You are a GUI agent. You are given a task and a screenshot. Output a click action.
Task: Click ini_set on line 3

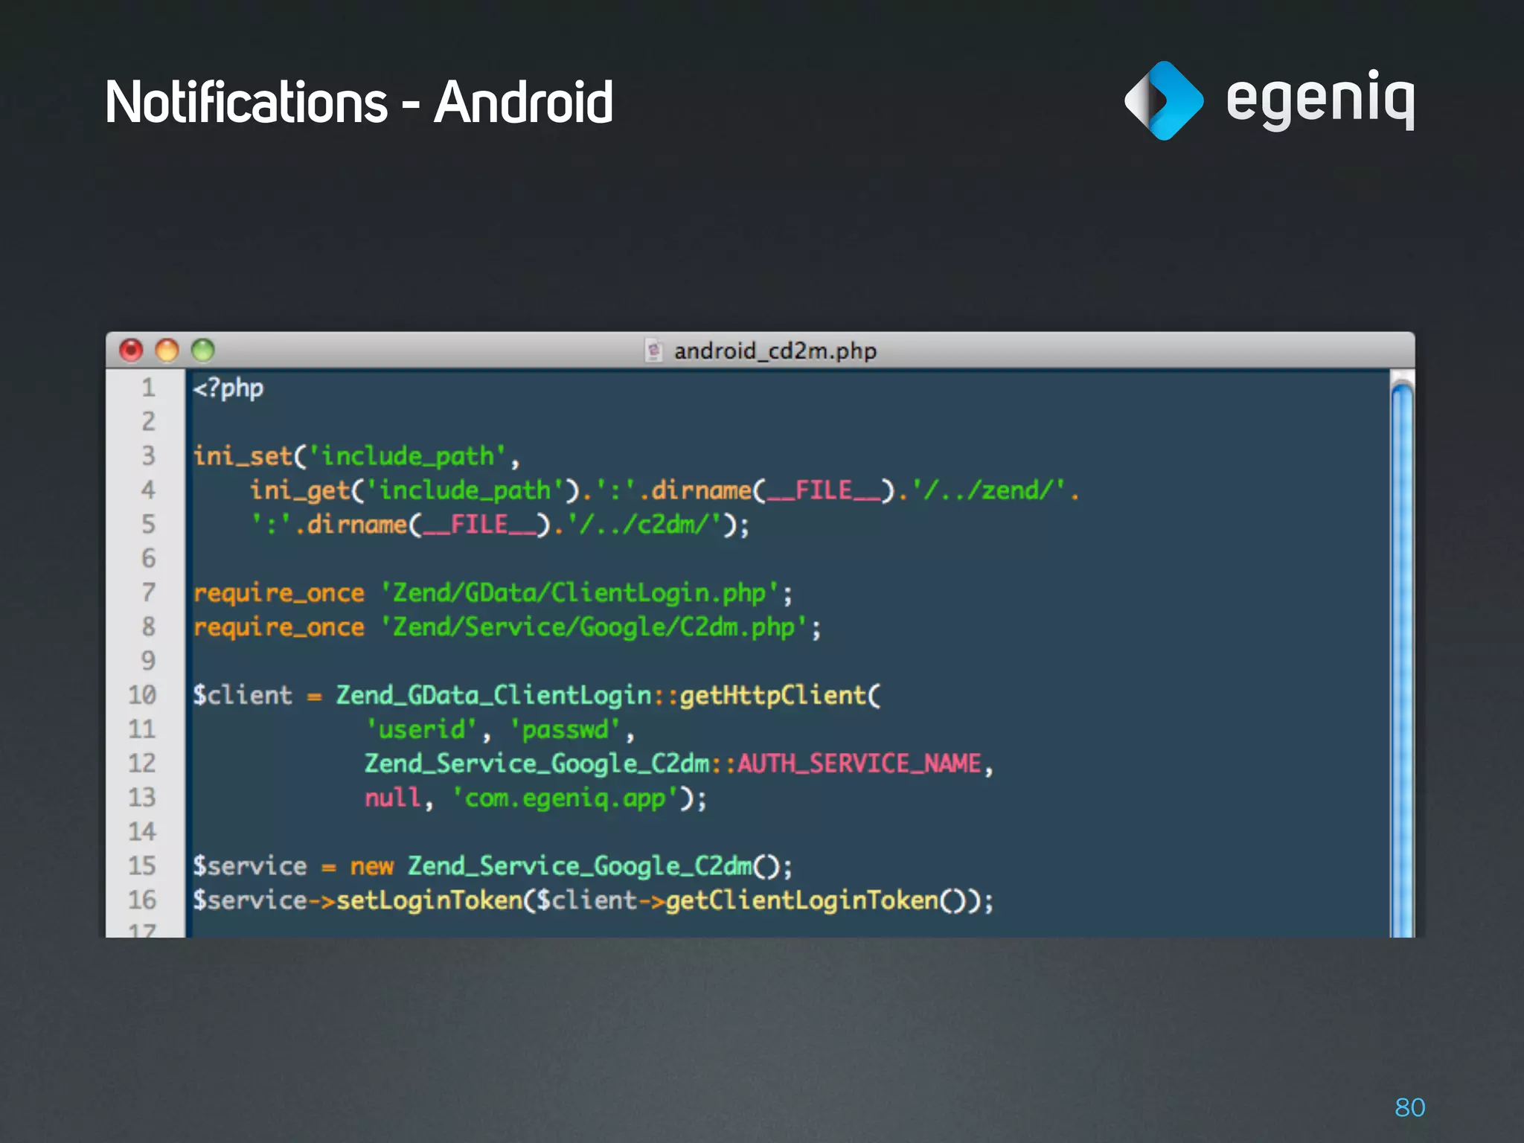[243, 456]
